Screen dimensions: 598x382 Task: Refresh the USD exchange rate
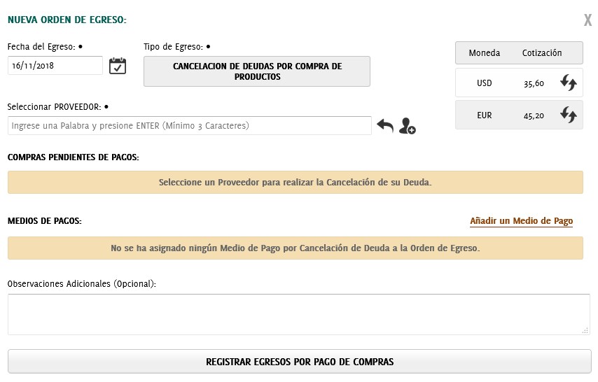568,83
